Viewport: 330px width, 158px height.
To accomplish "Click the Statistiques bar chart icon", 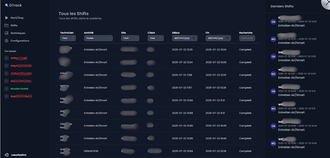I will pos(6,33).
